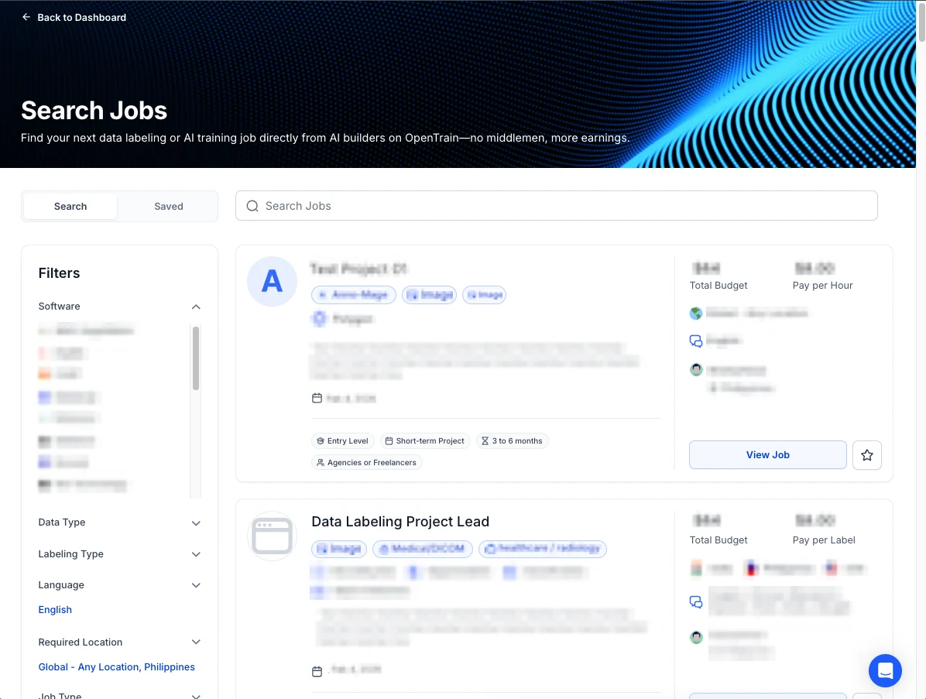Image resolution: width=926 pixels, height=699 pixels.
Task: Click Pay per Label text
Action: click(824, 540)
